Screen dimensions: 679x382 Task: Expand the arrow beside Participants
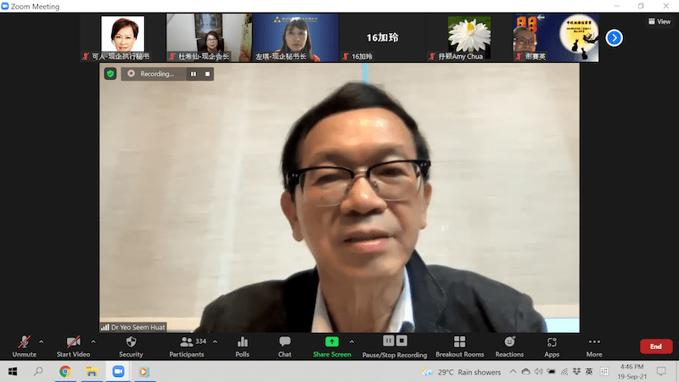click(x=215, y=341)
